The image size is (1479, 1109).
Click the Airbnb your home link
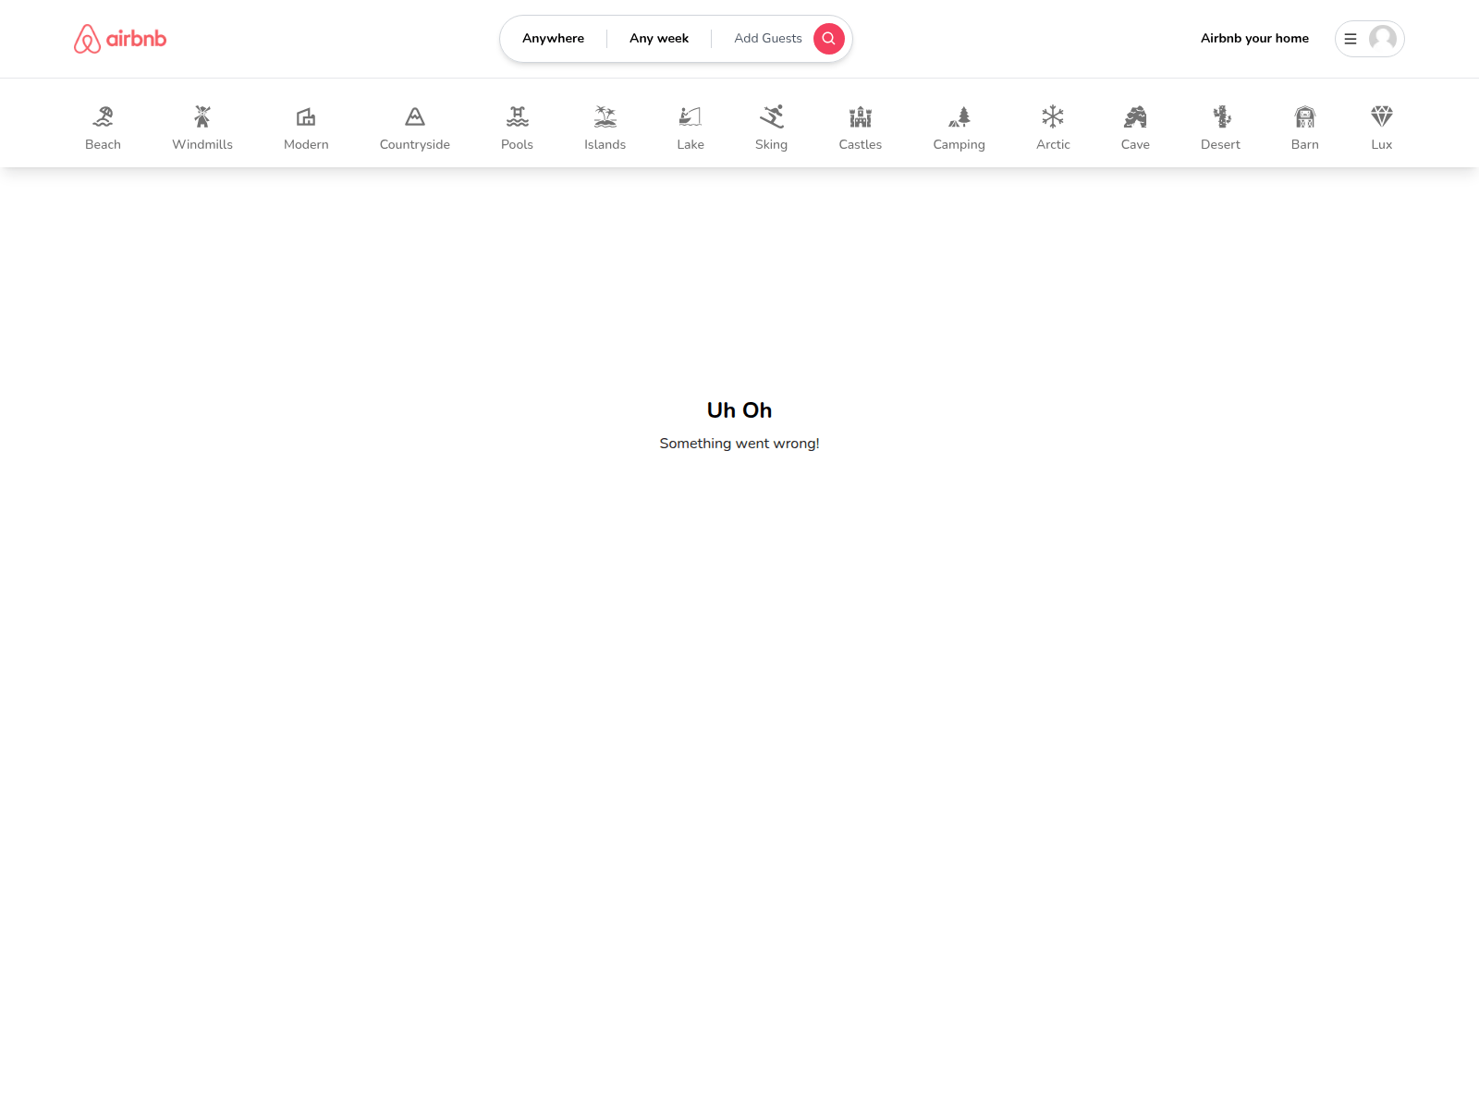[1254, 38]
